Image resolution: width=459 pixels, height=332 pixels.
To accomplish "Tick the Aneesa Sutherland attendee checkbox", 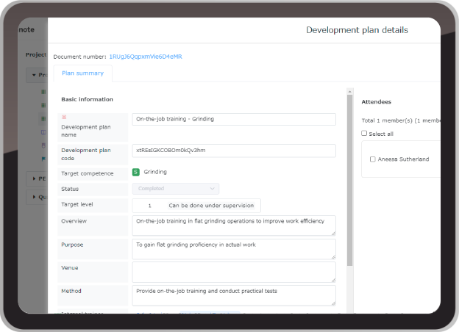I will pyautogui.click(x=373, y=159).
